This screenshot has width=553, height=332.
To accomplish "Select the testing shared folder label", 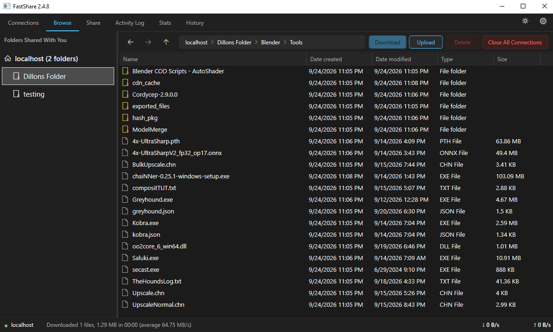I will [34, 94].
